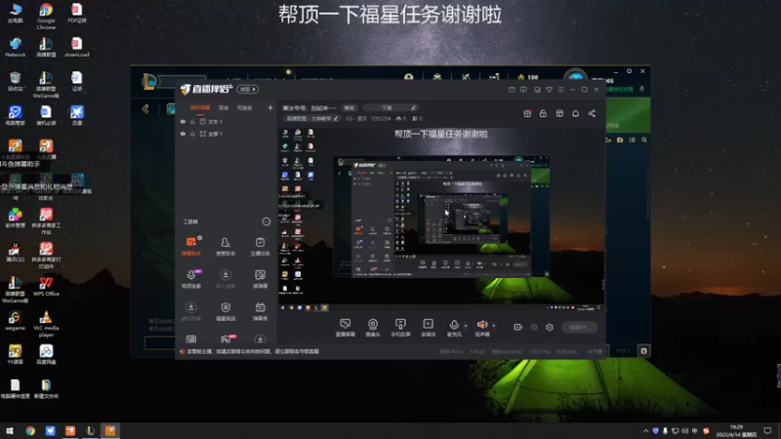The width and height of the screenshot is (781, 439).
Task: Open the Network desktop icon
Action: 15,47
